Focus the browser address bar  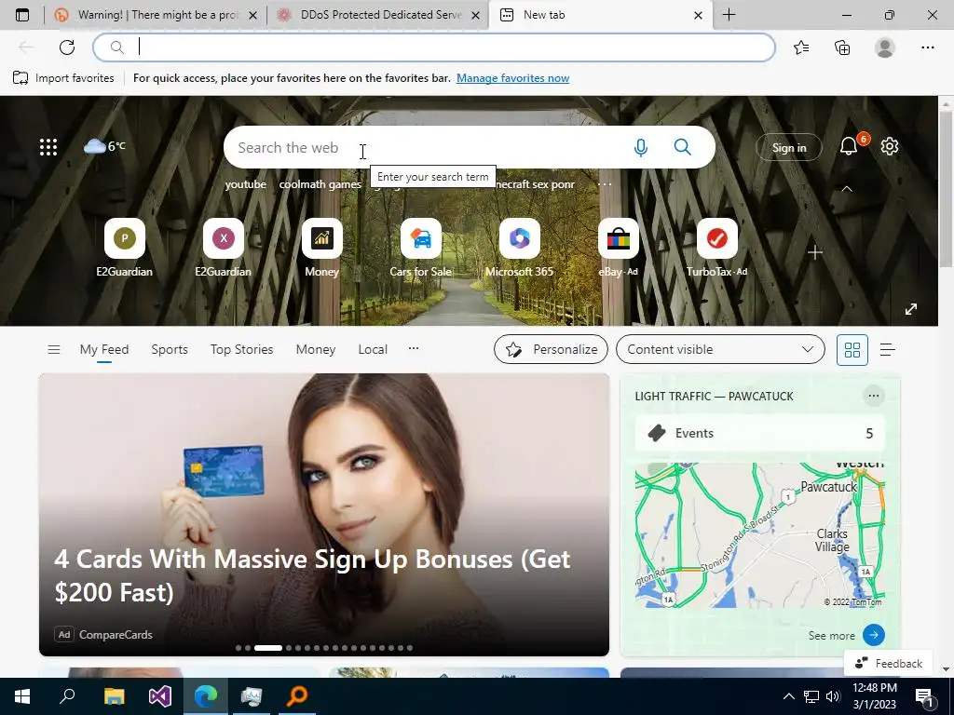pyautogui.click(x=434, y=47)
